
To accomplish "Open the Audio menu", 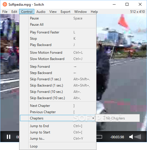I will point(41,12).
